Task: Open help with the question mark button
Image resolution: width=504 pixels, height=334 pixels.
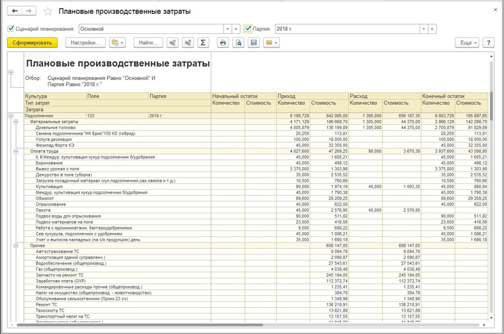Action: (x=488, y=43)
